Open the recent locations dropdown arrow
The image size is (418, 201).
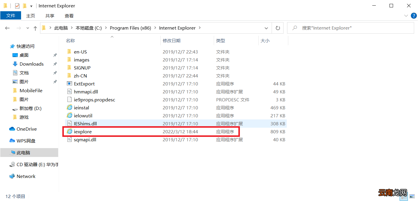[28, 28]
